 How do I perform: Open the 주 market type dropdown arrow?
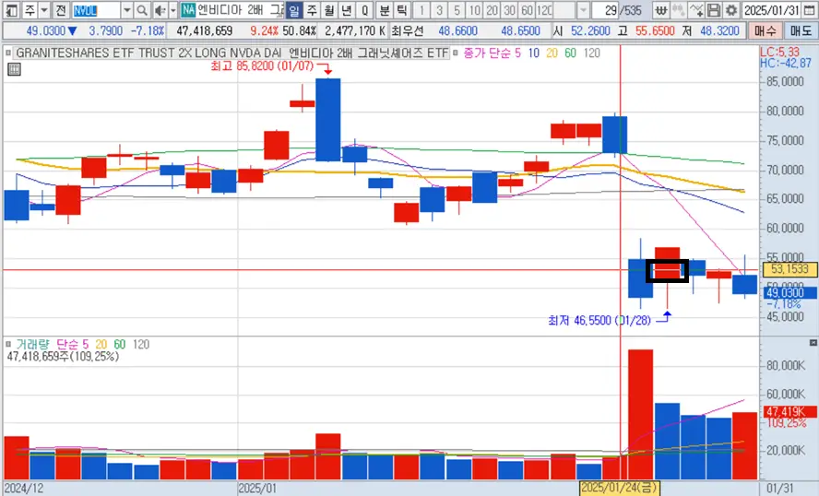pyautogui.click(x=44, y=10)
